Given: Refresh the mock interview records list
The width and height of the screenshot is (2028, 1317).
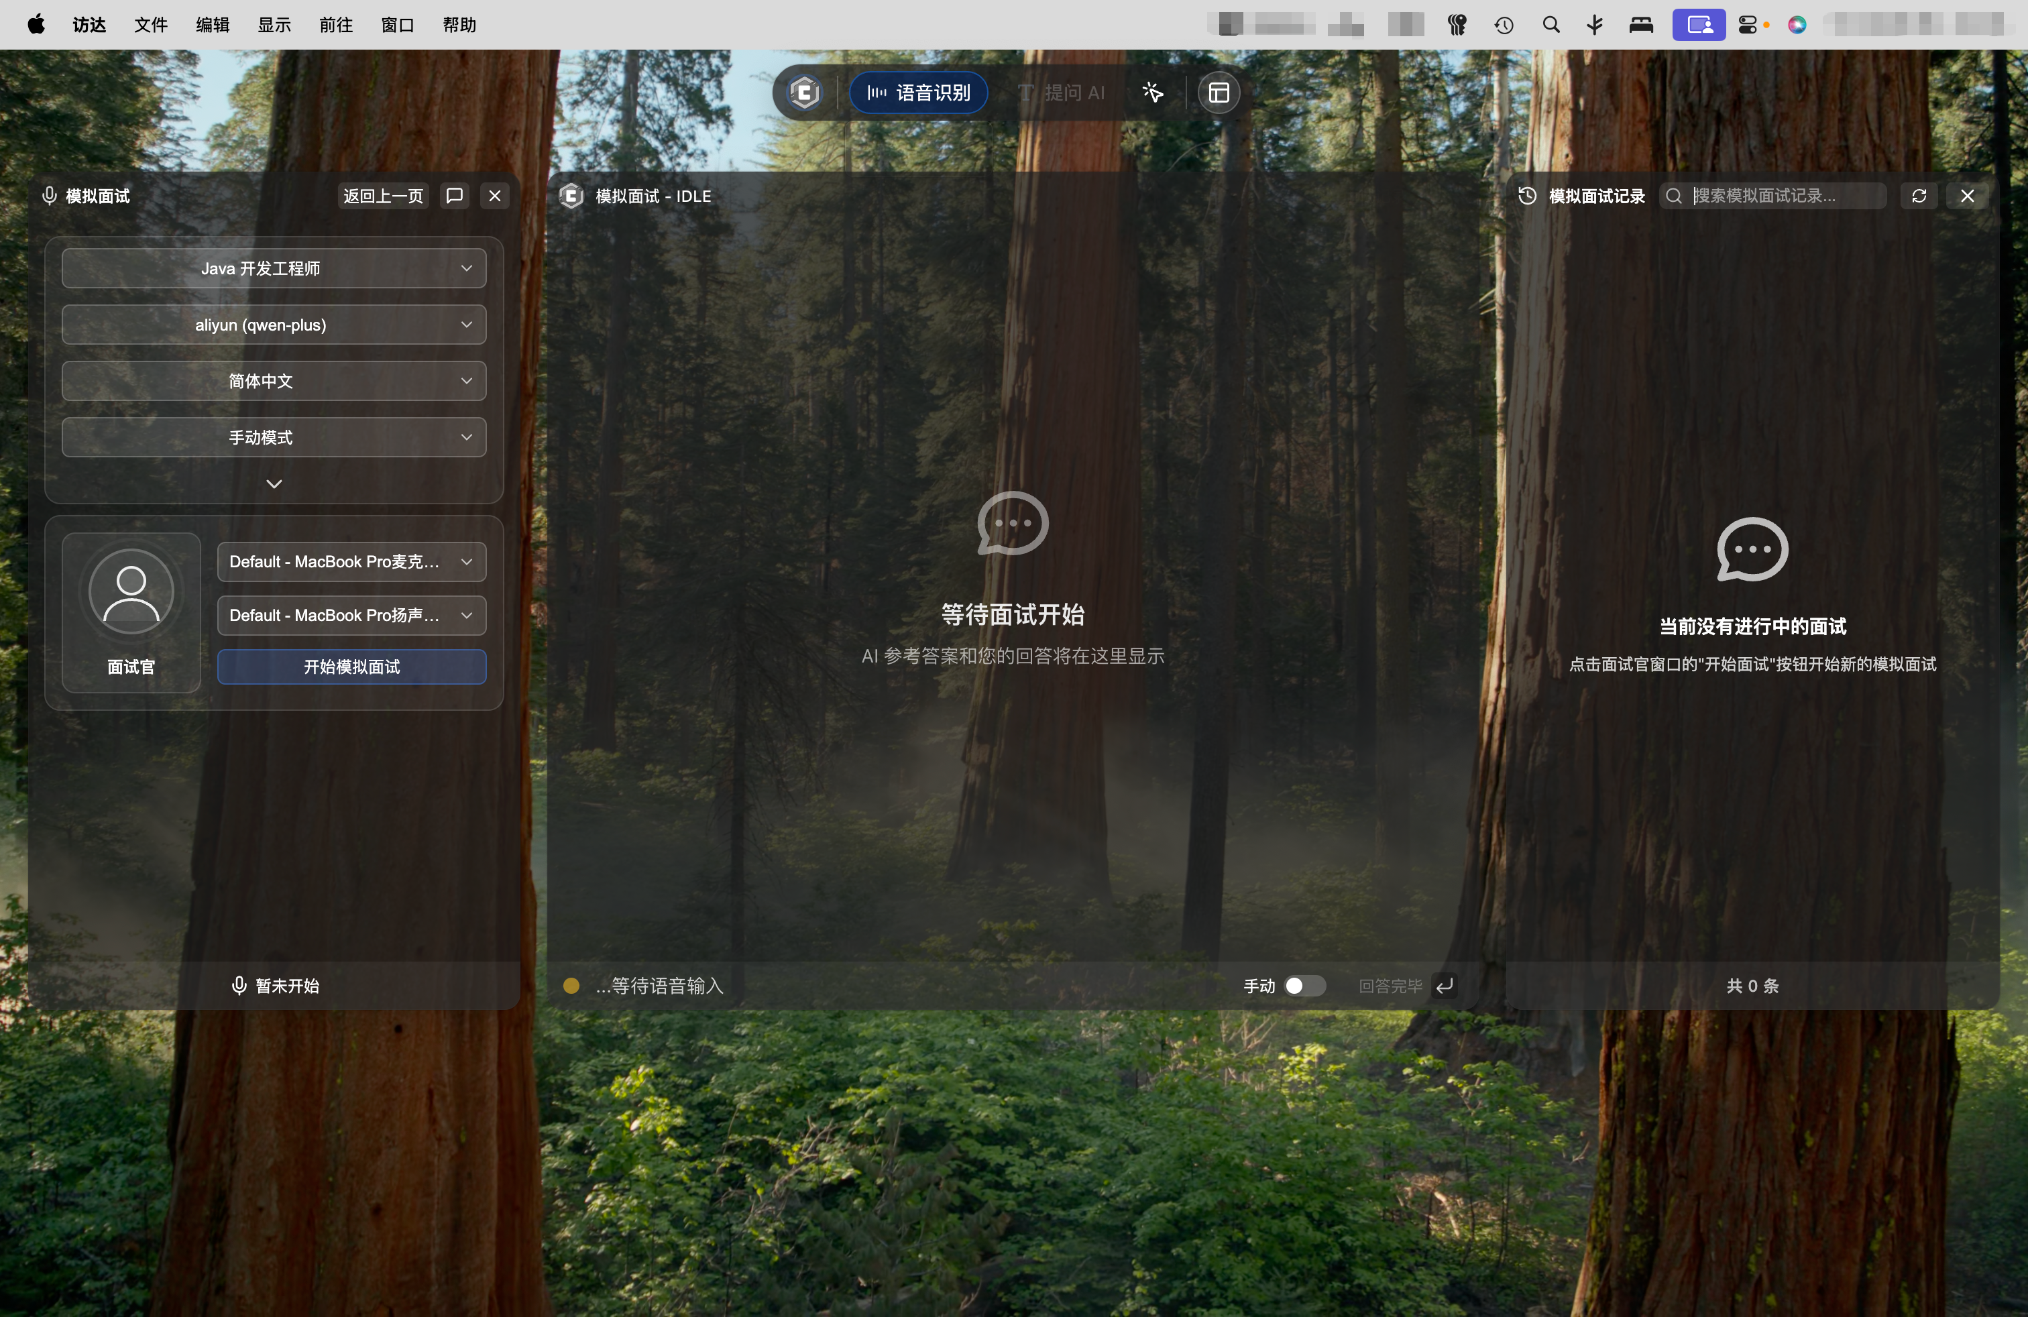Looking at the screenshot, I should coord(1919,196).
